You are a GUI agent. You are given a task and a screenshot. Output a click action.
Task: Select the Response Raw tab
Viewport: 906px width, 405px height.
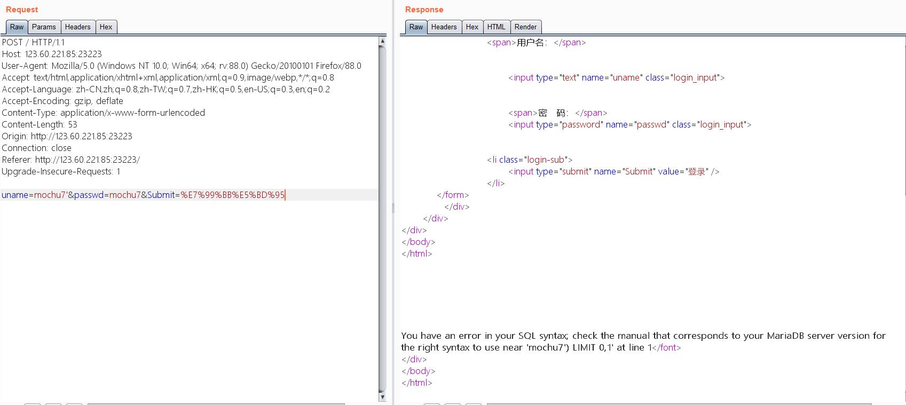click(x=416, y=27)
